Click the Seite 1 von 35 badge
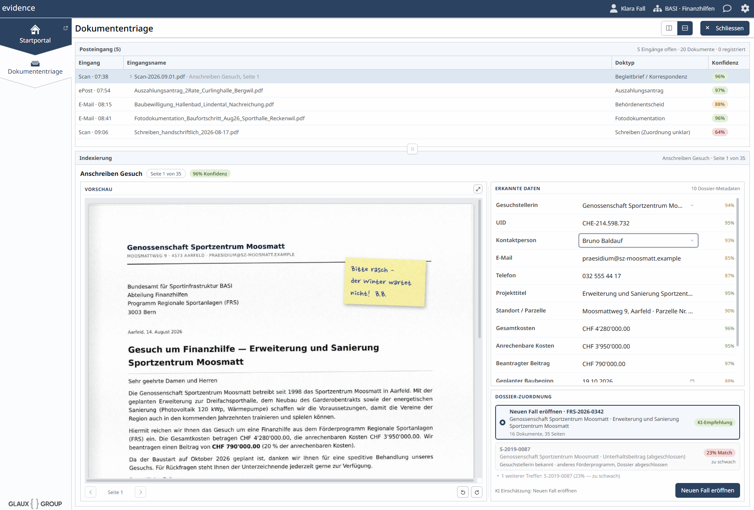Image resolution: width=754 pixels, height=510 pixels. click(x=166, y=174)
